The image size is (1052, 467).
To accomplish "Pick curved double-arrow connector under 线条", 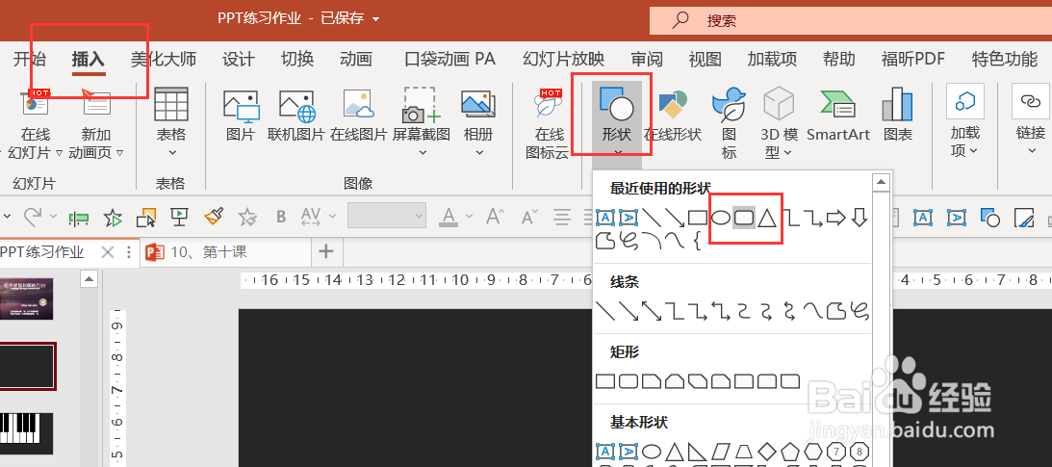I will click(789, 311).
